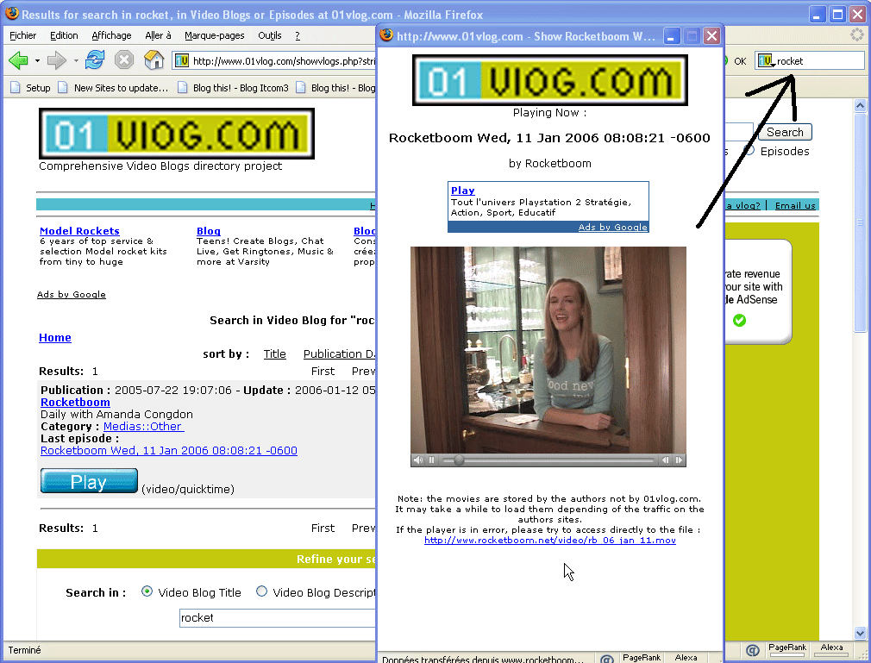
Task: Open the '?' help menu
Action: click(x=298, y=35)
